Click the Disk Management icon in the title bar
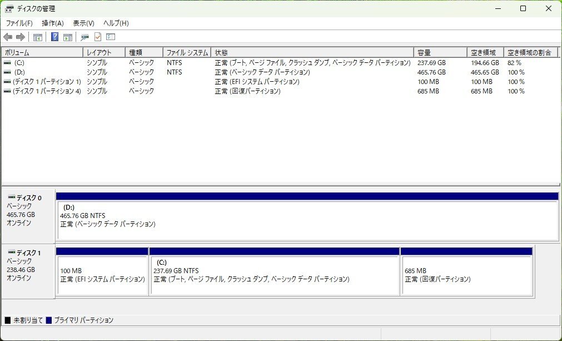The image size is (562, 341). [x=9, y=8]
